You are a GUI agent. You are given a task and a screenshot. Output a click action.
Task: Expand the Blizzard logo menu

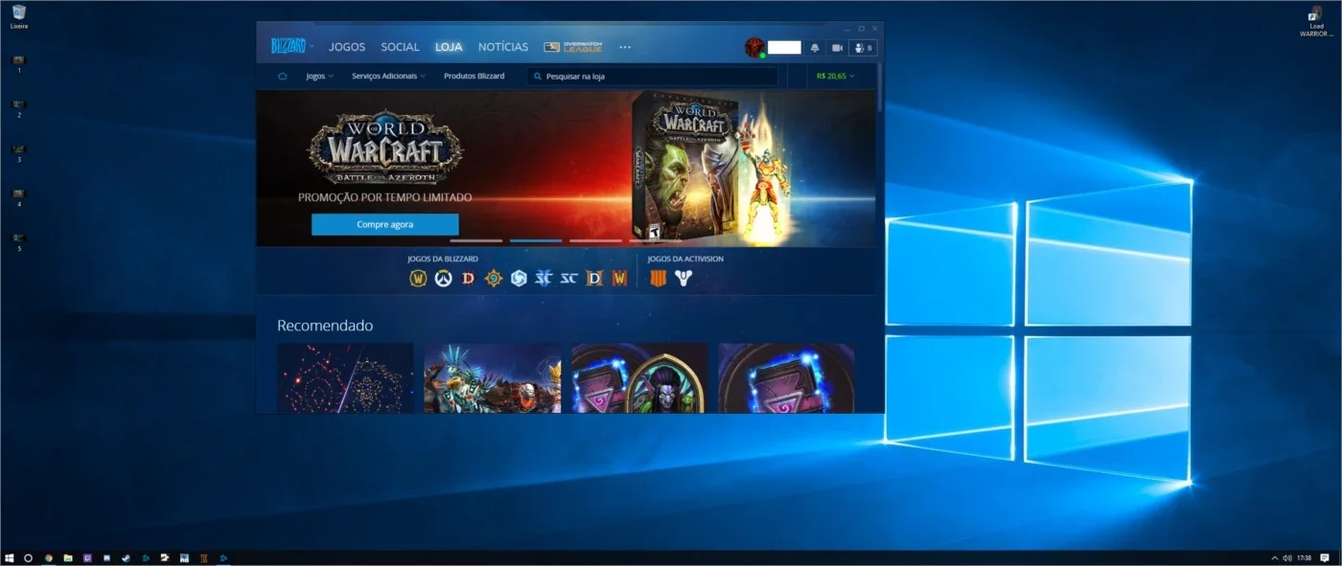coord(291,46)
